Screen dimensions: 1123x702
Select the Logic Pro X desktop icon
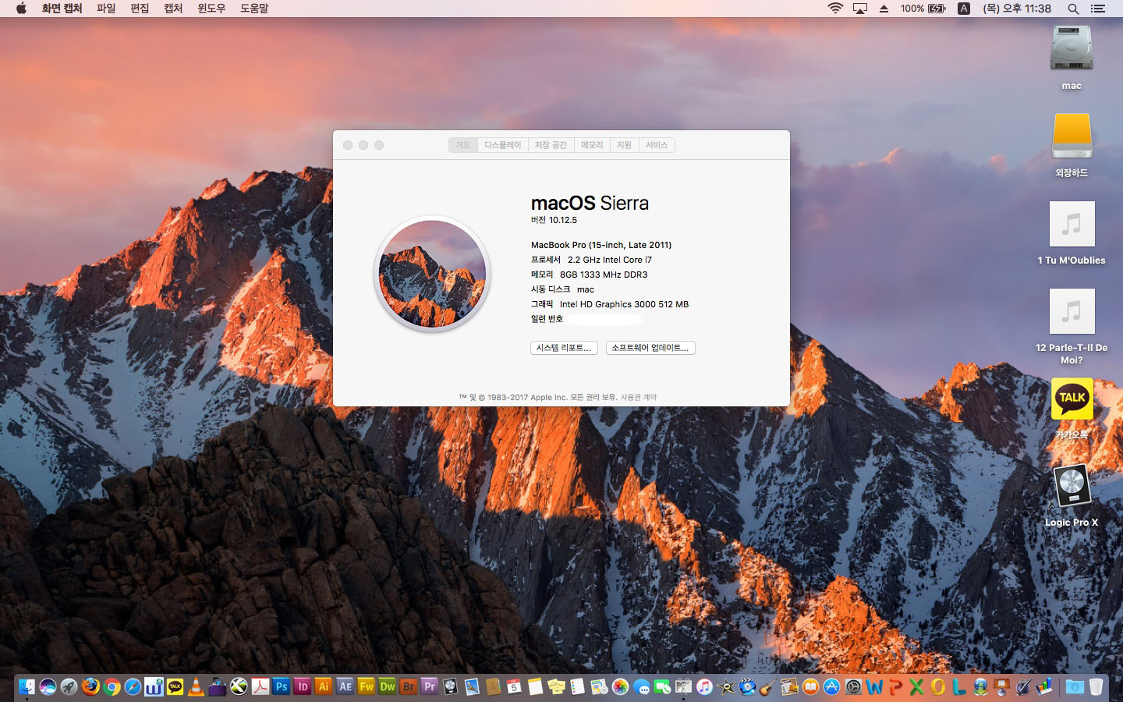(1072, 487)
